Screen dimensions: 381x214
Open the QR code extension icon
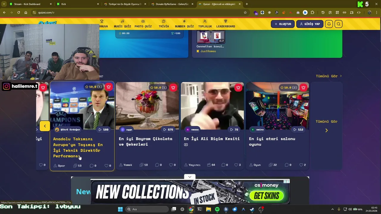[337, 12]
